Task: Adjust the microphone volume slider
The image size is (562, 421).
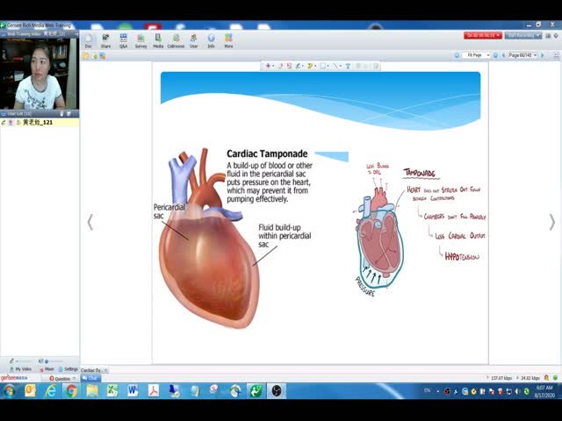Action: coord(22,360)
